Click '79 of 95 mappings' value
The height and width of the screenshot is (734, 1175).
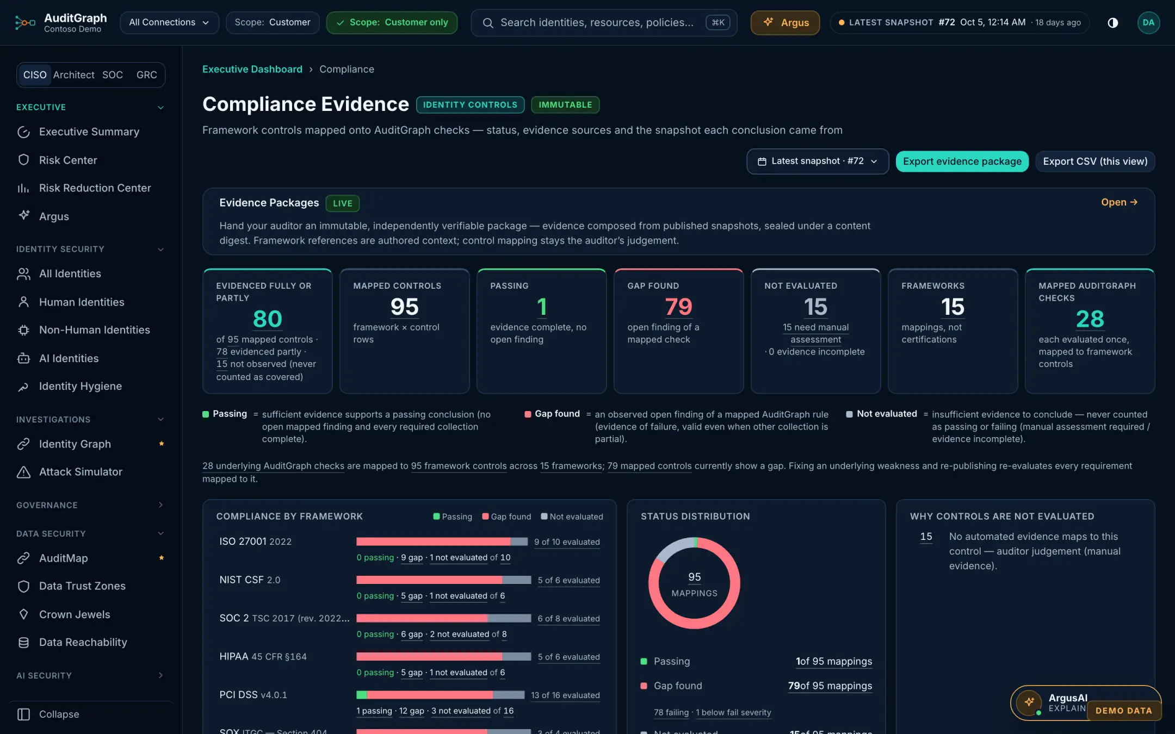point(830,686)
